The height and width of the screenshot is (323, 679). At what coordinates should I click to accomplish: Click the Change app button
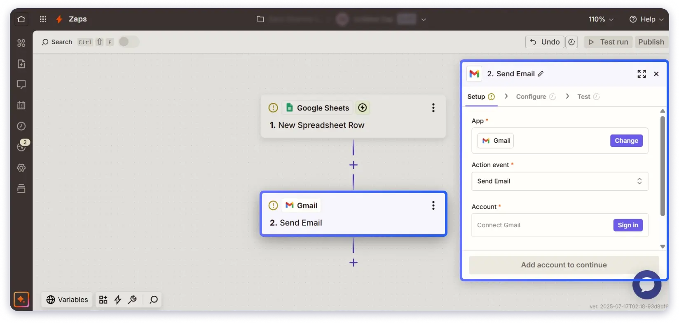tap(626, 141)
